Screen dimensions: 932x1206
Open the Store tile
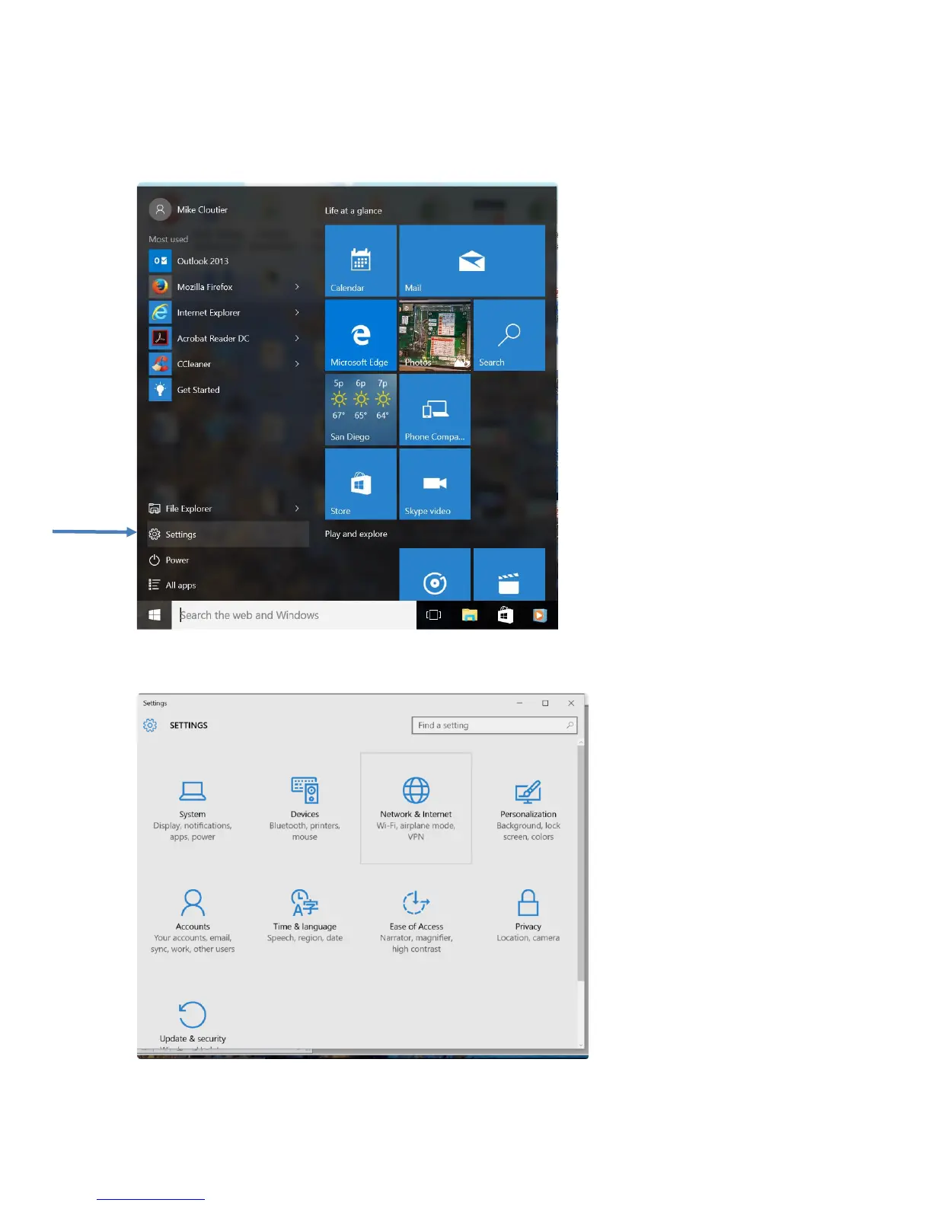click(361, 483)
